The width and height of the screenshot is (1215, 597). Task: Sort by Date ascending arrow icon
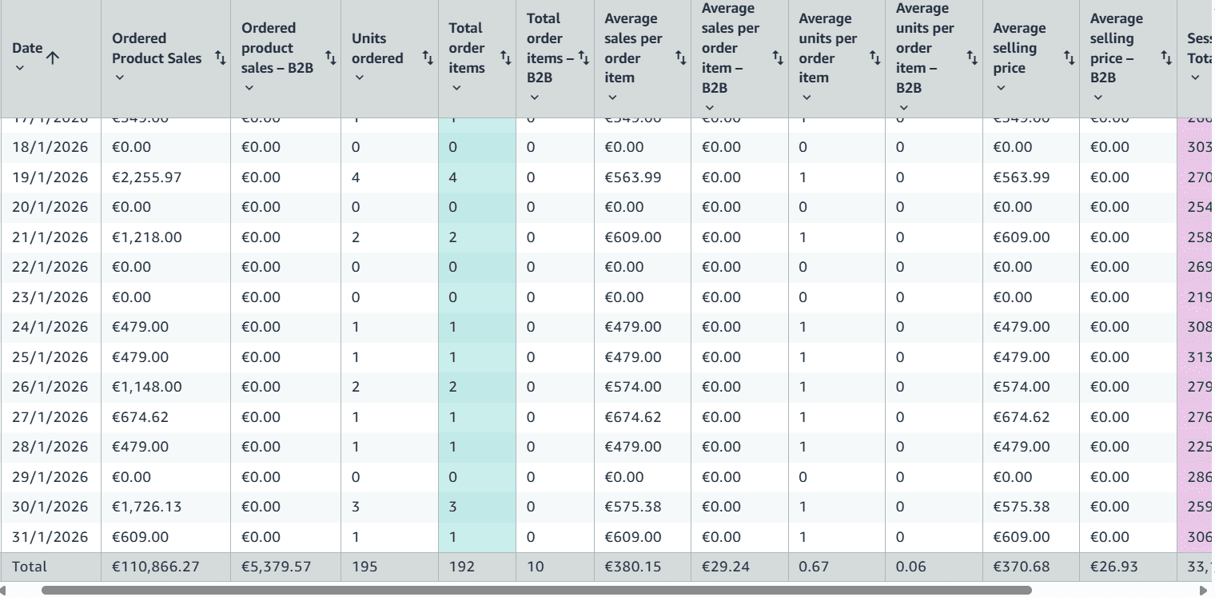coord(54,58)
